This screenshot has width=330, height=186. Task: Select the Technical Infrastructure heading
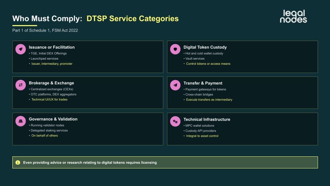coord(207,120)
